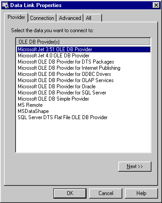The height and width of the screenshot is (203, 162).
Task: Close the Data Link Properties dialog
Action: tap(156, 5)
